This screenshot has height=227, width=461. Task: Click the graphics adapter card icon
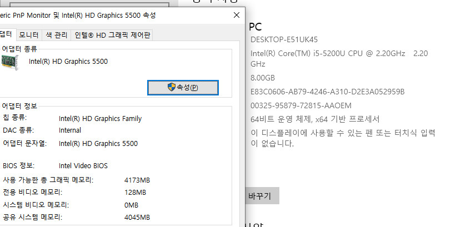pyautogui.click(x=9, y=62)
